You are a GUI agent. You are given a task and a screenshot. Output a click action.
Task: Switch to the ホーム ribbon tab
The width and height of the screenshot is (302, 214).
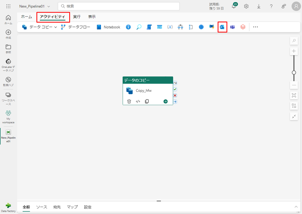tap(26, 17)
